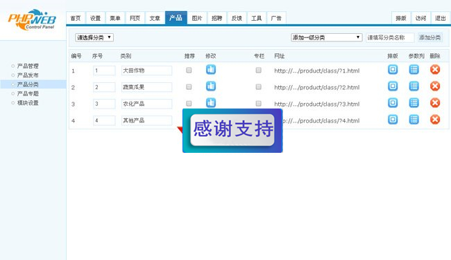Screen dimensions: 451x260
Task: Click the 序号 field containing 1
Action: click(104, 71)
